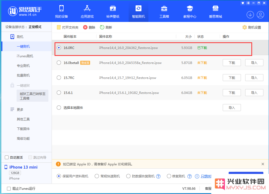269x194 pixels.
Task: Switch to the 智能刷机 flashing tab
Action: click(139, 12)
